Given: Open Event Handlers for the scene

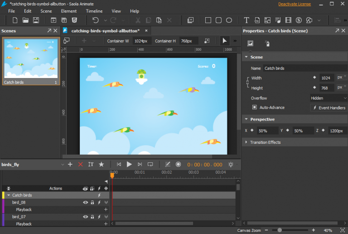Looking at the screenshot, I should tap(329, 107).
